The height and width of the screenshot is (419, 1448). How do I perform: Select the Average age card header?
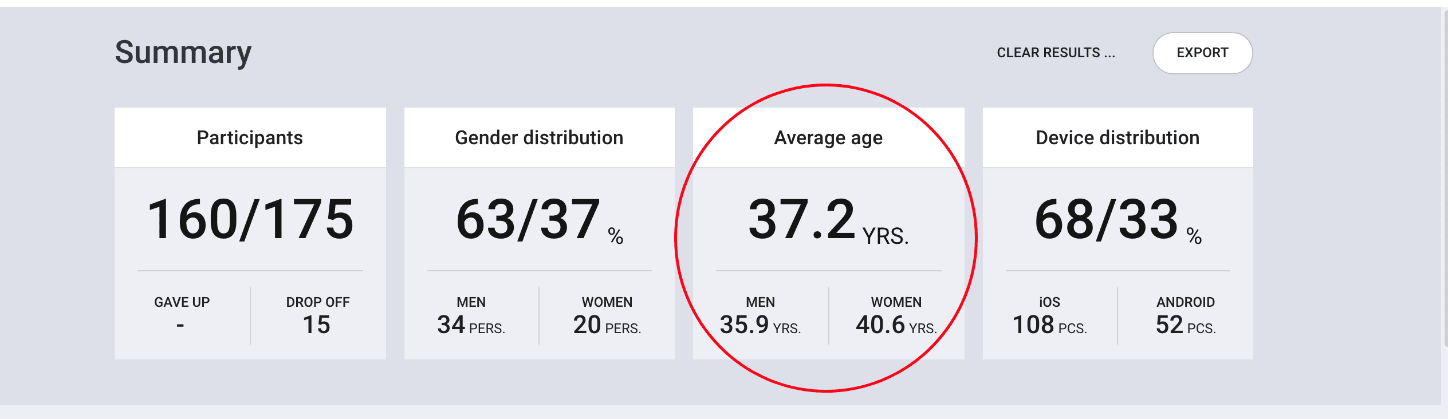coord(828,137)
